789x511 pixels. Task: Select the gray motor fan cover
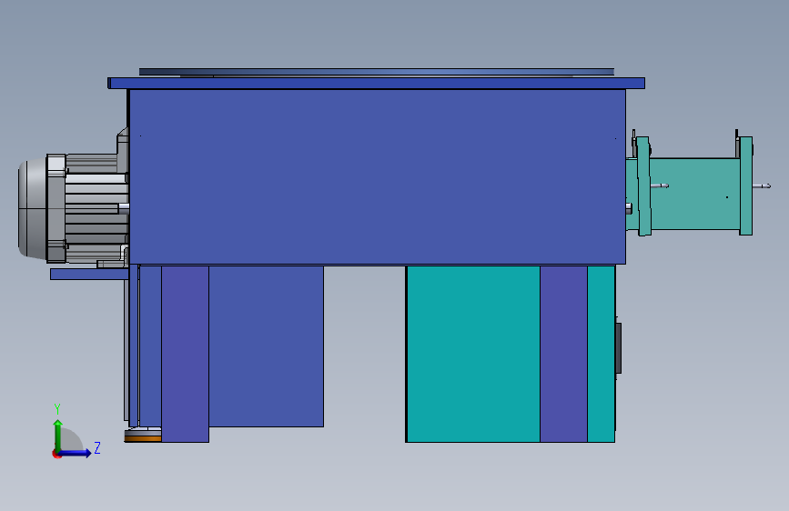(32, 208)
